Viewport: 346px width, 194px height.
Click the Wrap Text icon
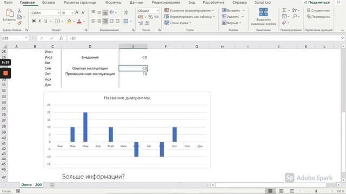click(126, 13)
